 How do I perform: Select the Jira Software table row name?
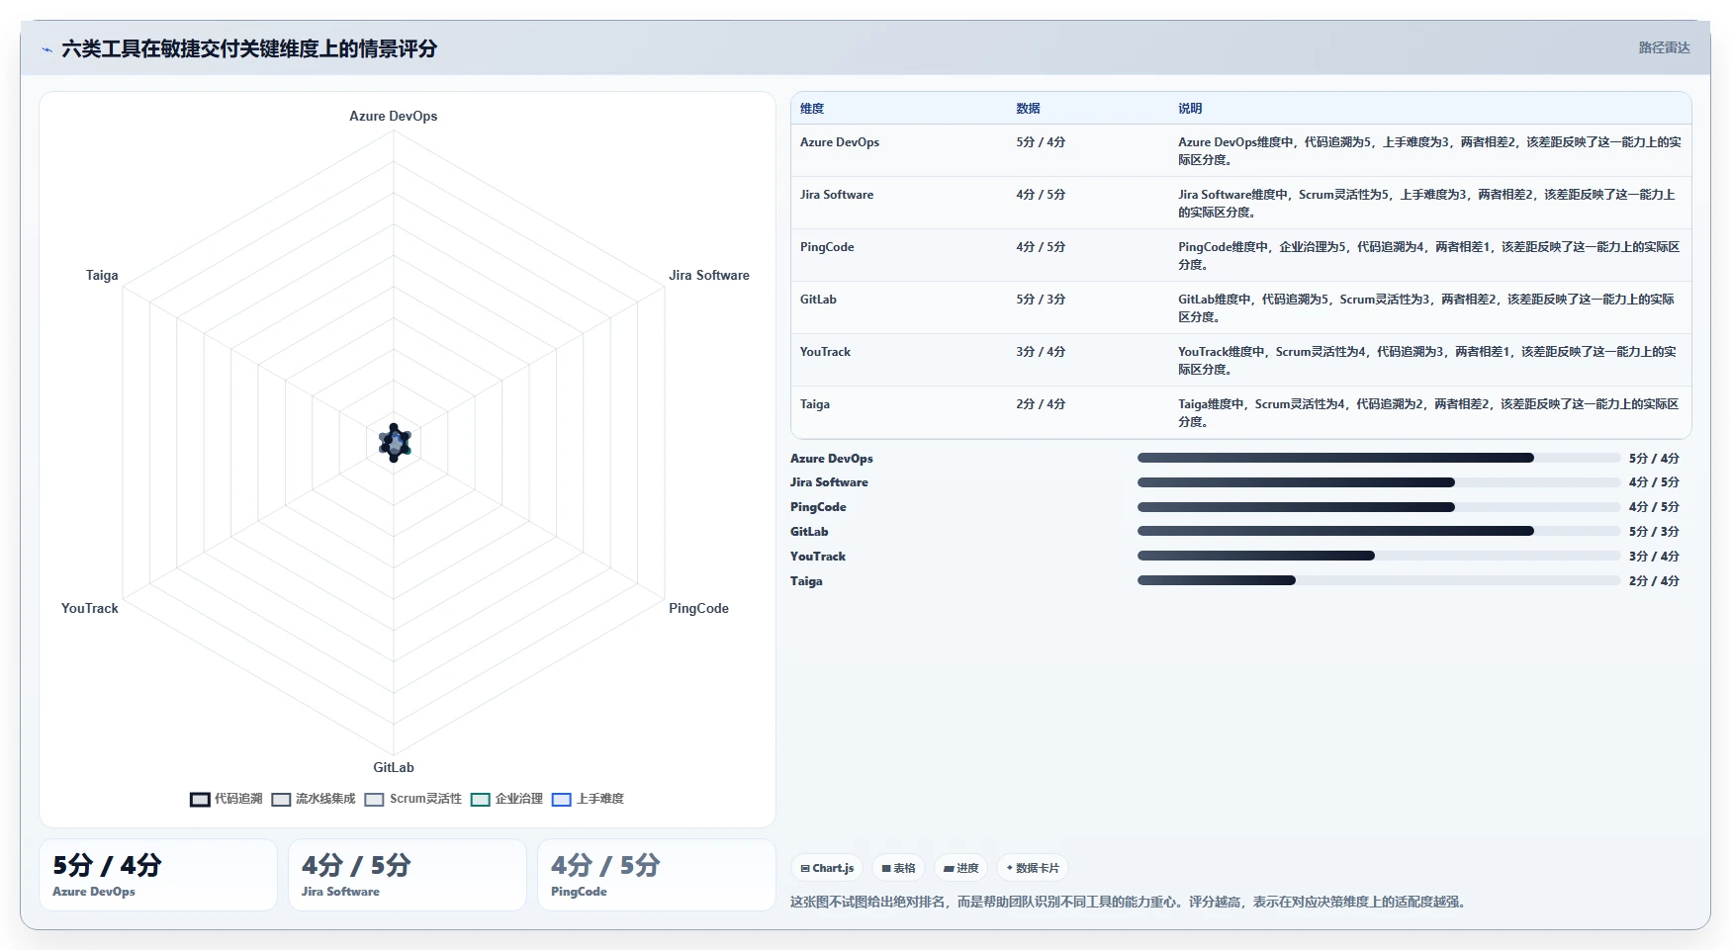point(837,195)
